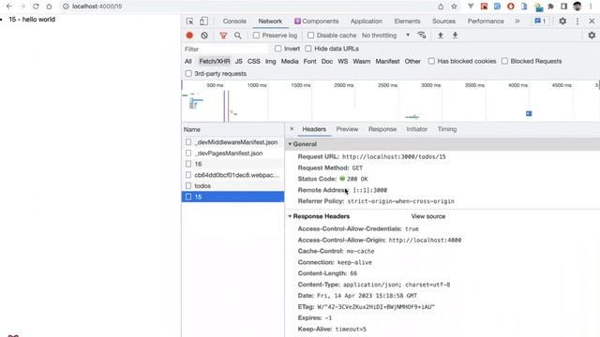Click the Name column header

(x=232, y=129)
